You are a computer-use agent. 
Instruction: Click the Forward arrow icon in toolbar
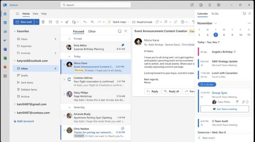99,22
